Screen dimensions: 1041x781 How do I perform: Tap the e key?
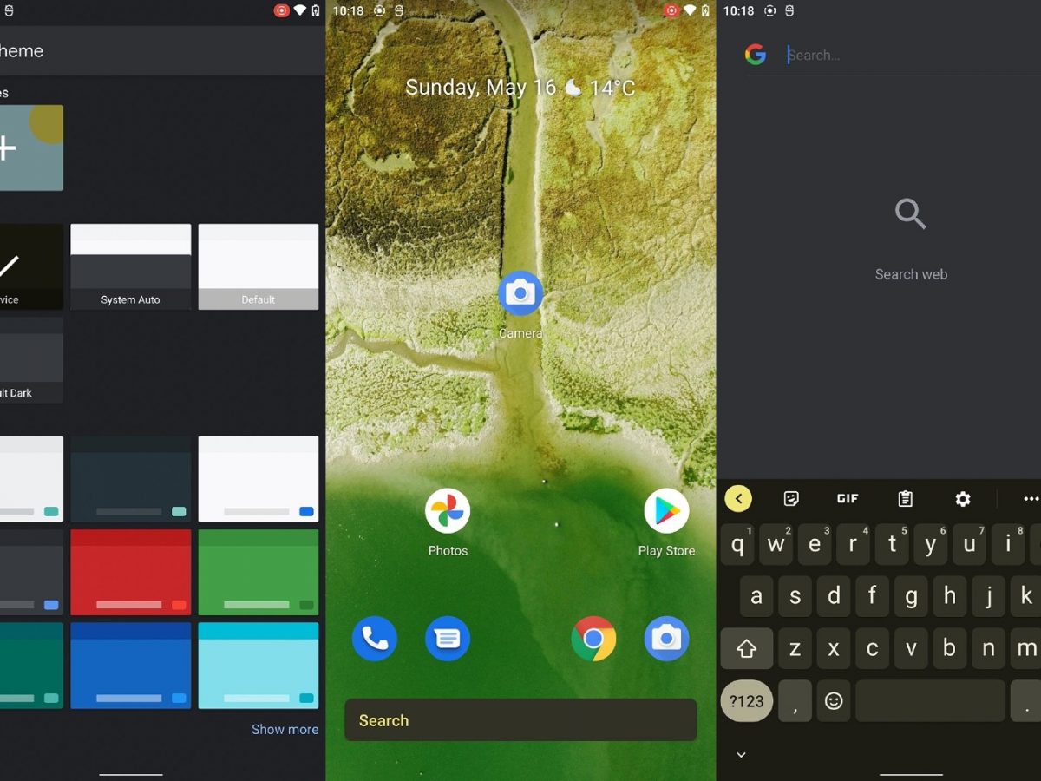click(x=815, y=545)
